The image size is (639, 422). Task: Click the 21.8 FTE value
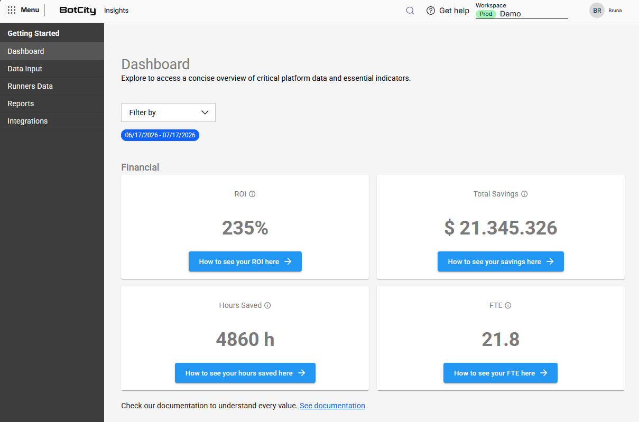[x=501, y=339]
